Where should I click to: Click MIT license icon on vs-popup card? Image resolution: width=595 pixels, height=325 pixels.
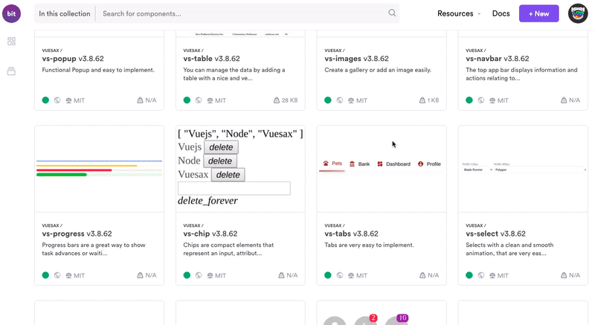(x=68, y=100)
